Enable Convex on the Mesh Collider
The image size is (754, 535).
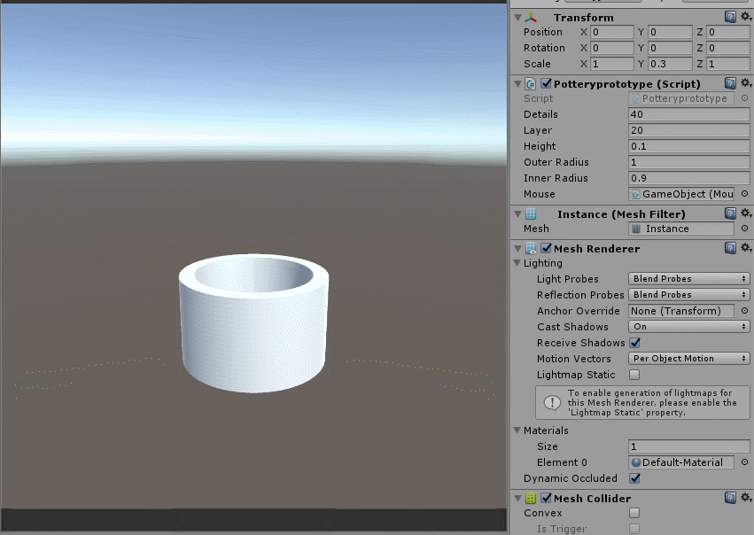click(634, 513)
